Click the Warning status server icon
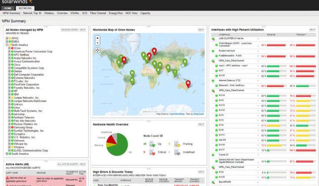This screenshot has width=319, height=186. coord(177,144)
